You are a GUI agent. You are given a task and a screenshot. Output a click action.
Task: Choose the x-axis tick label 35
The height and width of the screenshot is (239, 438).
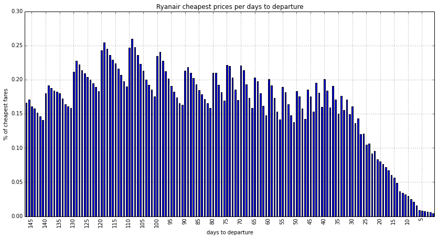tap(337, 222)
